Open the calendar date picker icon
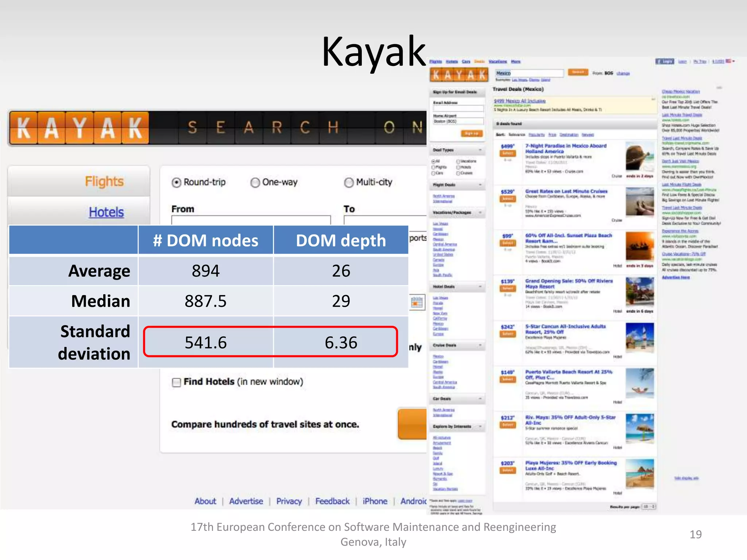Viewport: 747px width, 560px height. pyautogui.click(x=417, y=302)
